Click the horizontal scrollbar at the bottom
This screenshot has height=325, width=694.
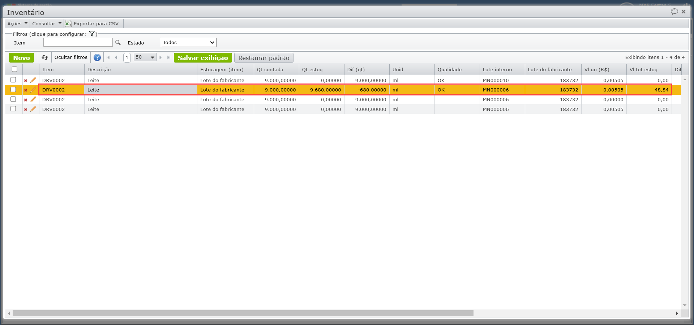(243, 313)
